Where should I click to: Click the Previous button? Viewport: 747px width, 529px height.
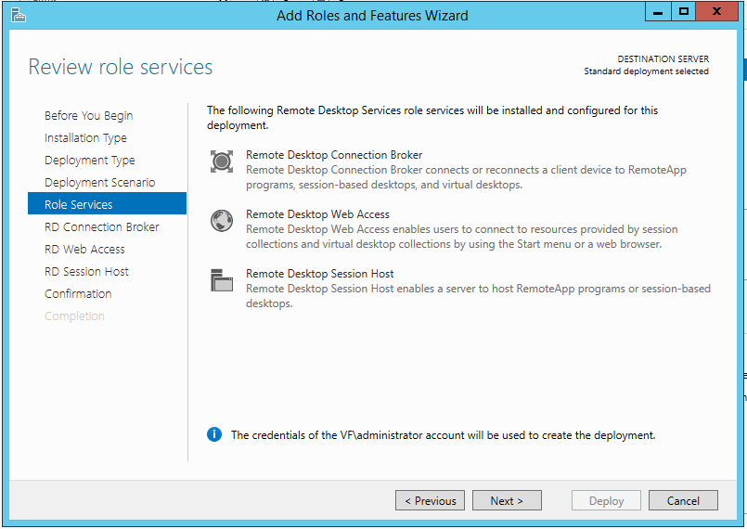[x=430, y=500]
